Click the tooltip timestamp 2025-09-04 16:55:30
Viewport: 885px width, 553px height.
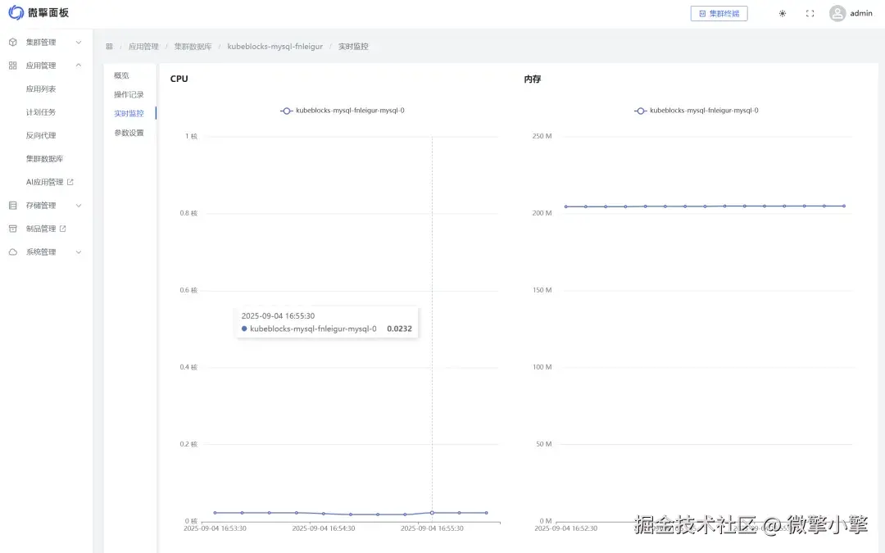coord(278,316)
